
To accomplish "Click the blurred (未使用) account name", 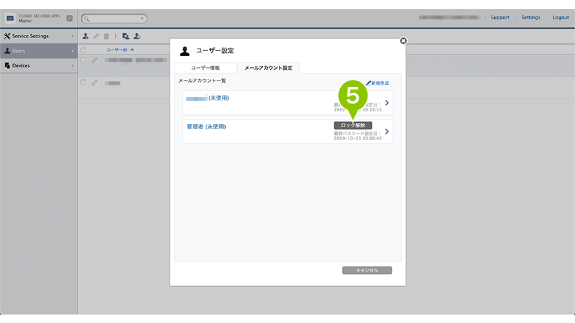I will (208, 98).
